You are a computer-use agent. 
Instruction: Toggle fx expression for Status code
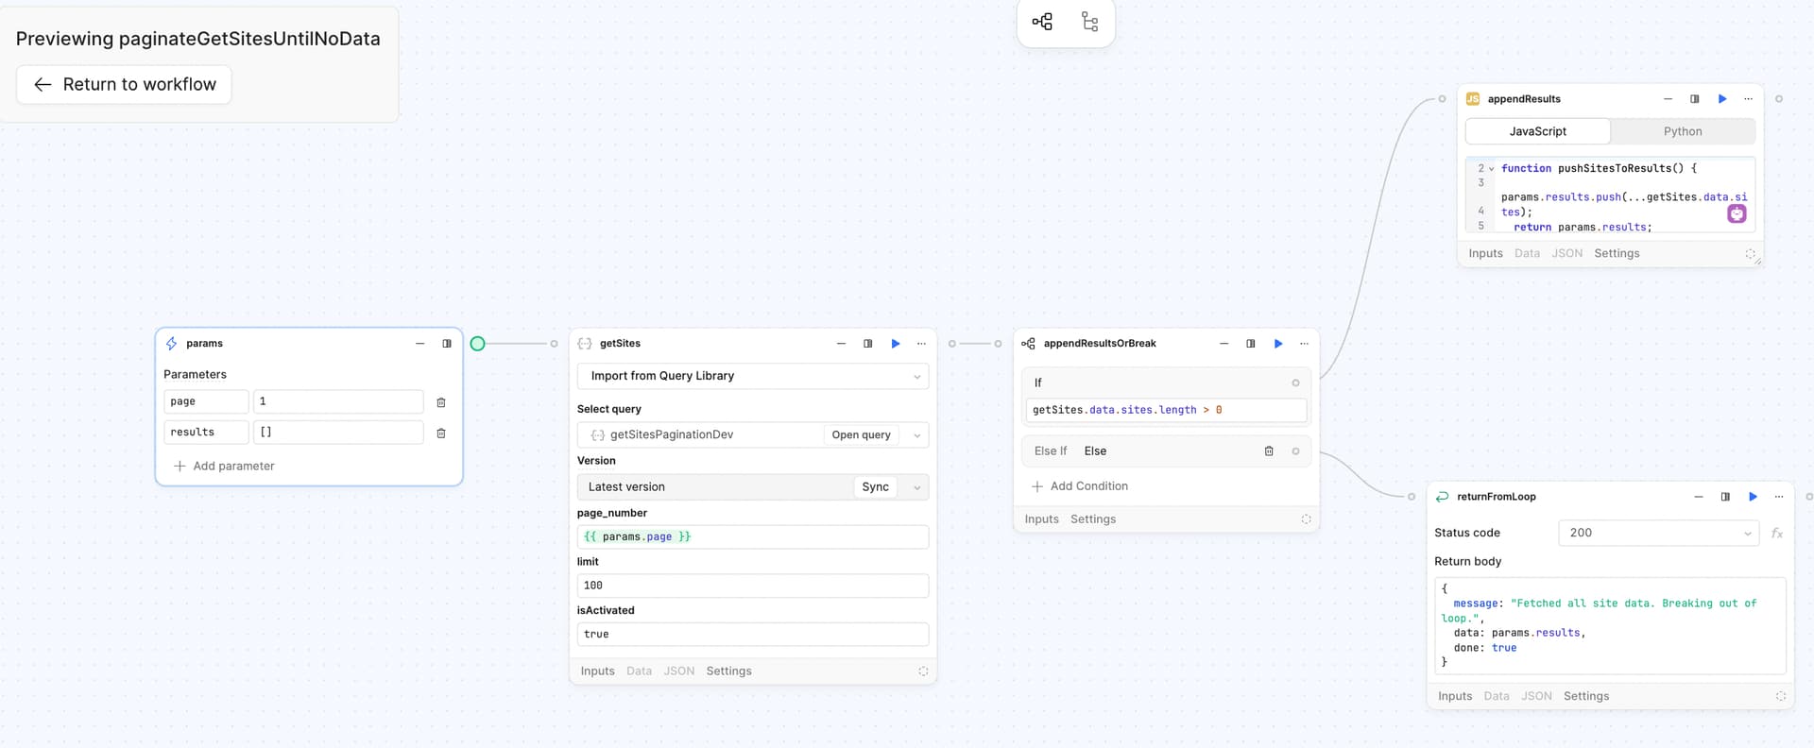click(x=1776, y=534)
